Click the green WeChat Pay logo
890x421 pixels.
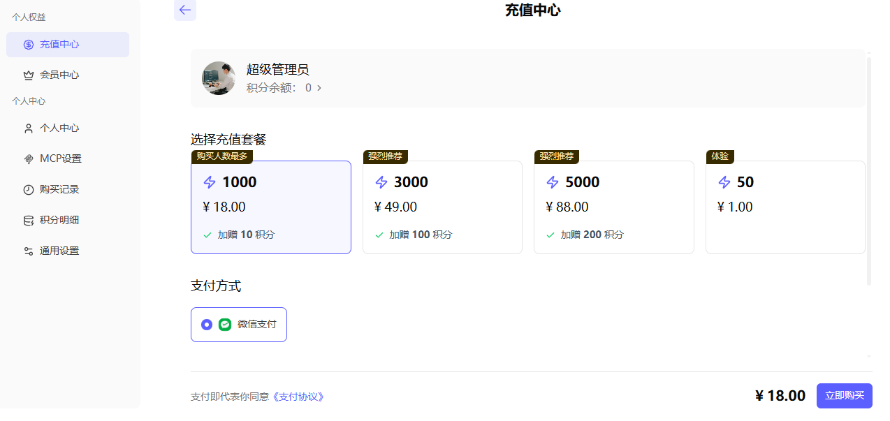pos(225,325)
